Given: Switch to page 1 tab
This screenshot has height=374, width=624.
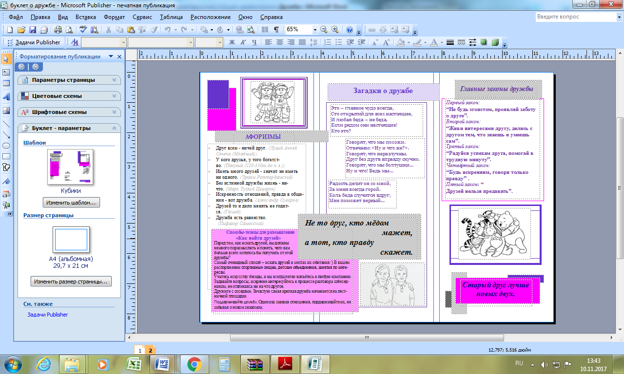Looking at the screenshot, I should coord(140,350).
